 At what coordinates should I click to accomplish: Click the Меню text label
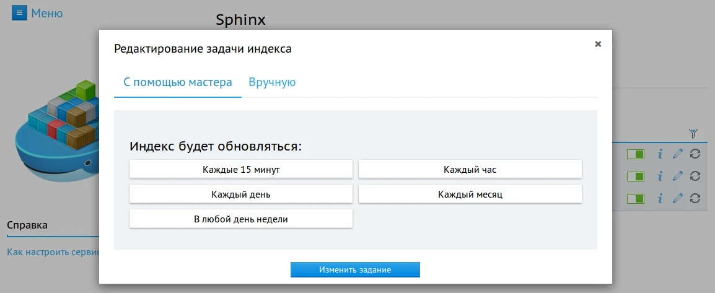(x=47, y=13)
